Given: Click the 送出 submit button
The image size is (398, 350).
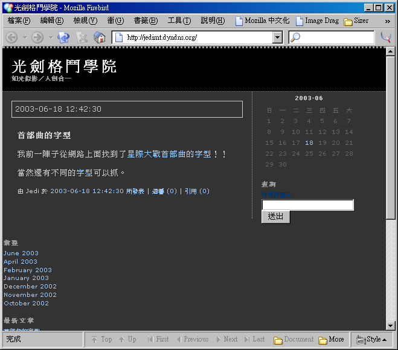Looking at the screenshot, I should pyautogui.click(x=275, y=217).
